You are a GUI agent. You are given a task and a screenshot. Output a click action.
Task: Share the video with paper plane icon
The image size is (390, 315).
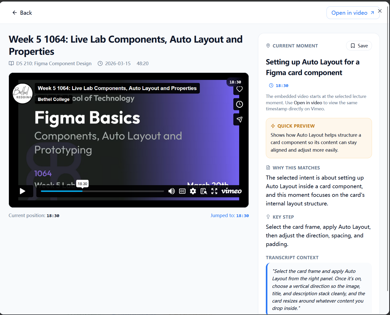point(239,119)
